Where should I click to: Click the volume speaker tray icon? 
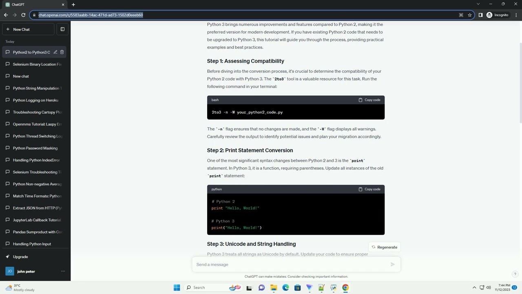pos(489,287)
